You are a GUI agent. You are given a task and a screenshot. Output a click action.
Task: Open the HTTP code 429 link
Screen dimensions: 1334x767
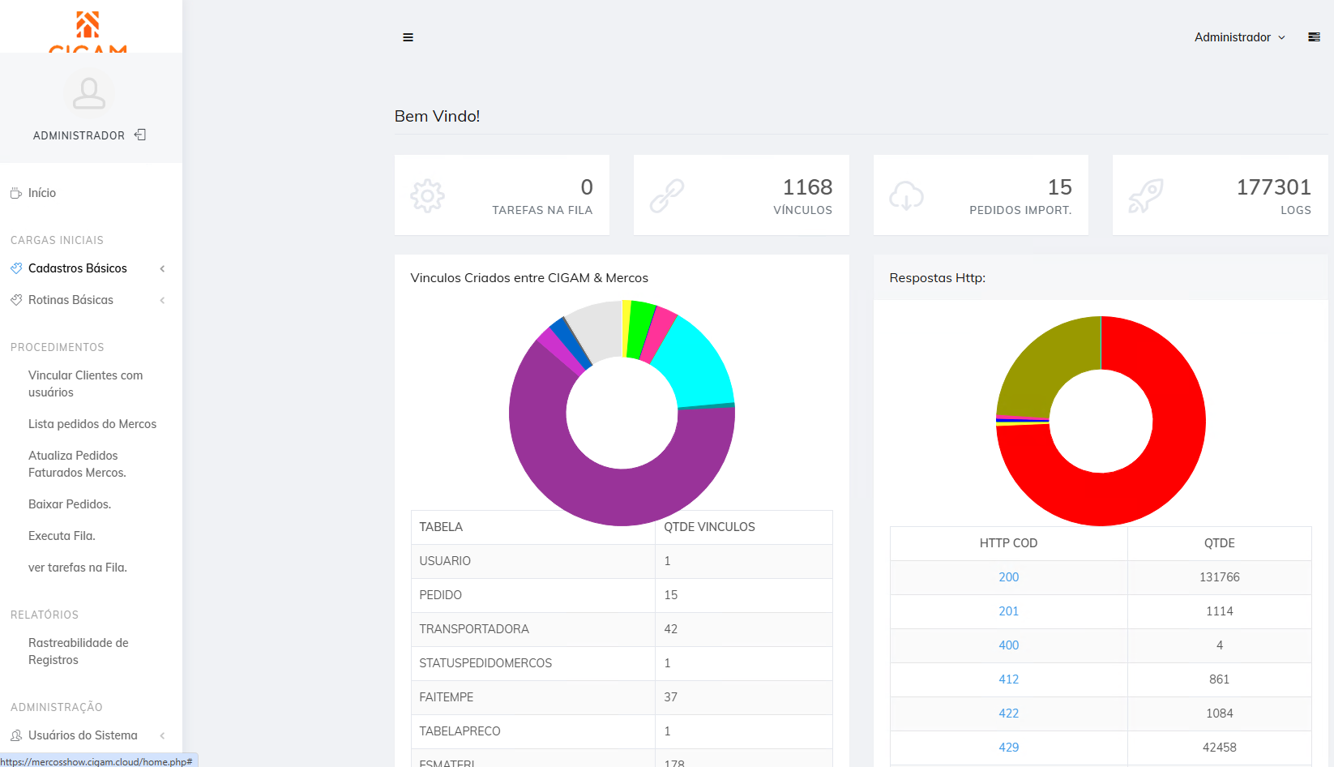1008,748
